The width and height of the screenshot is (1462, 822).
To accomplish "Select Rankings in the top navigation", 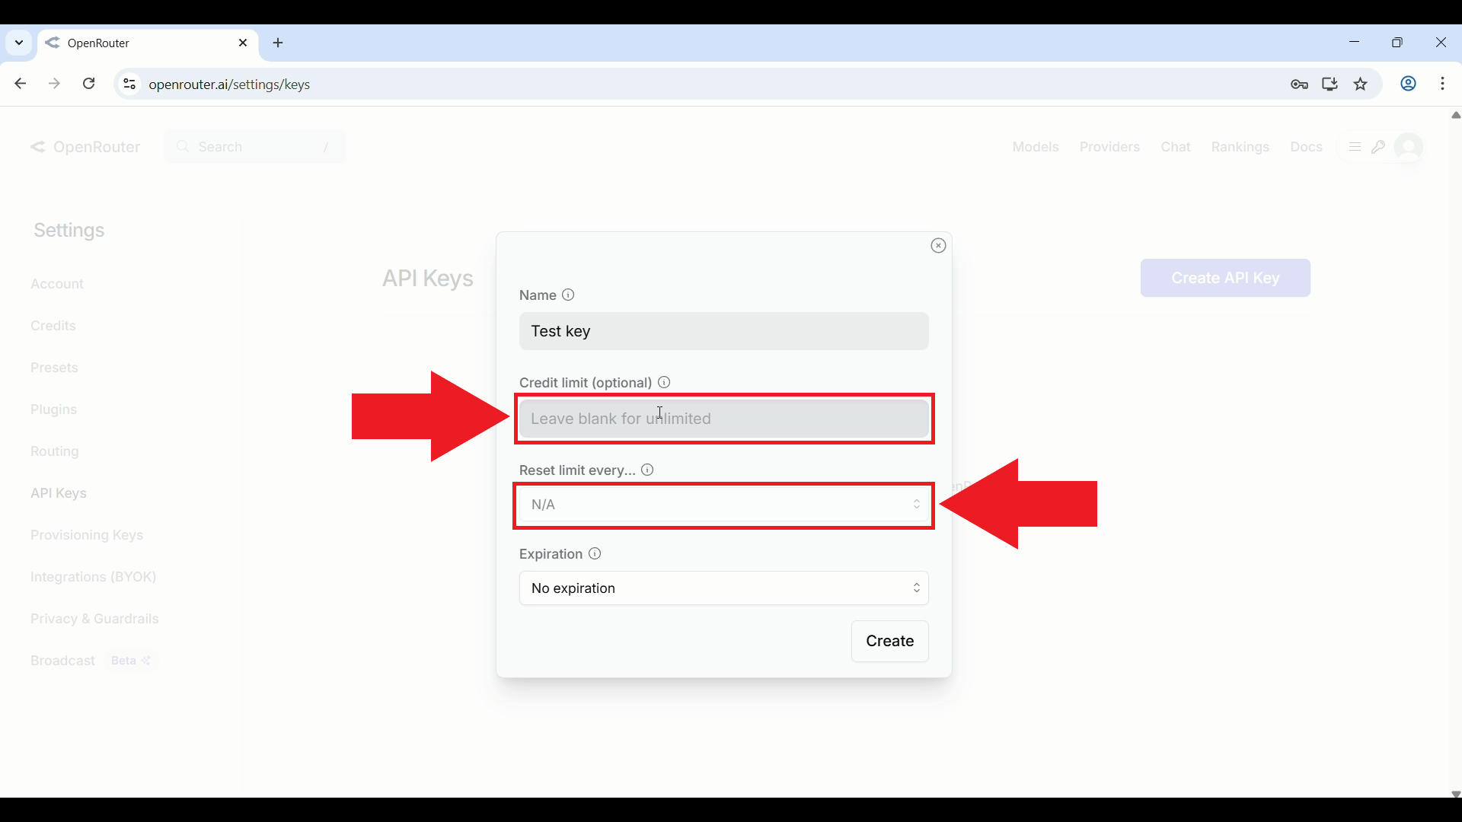I will [1240, 146].
